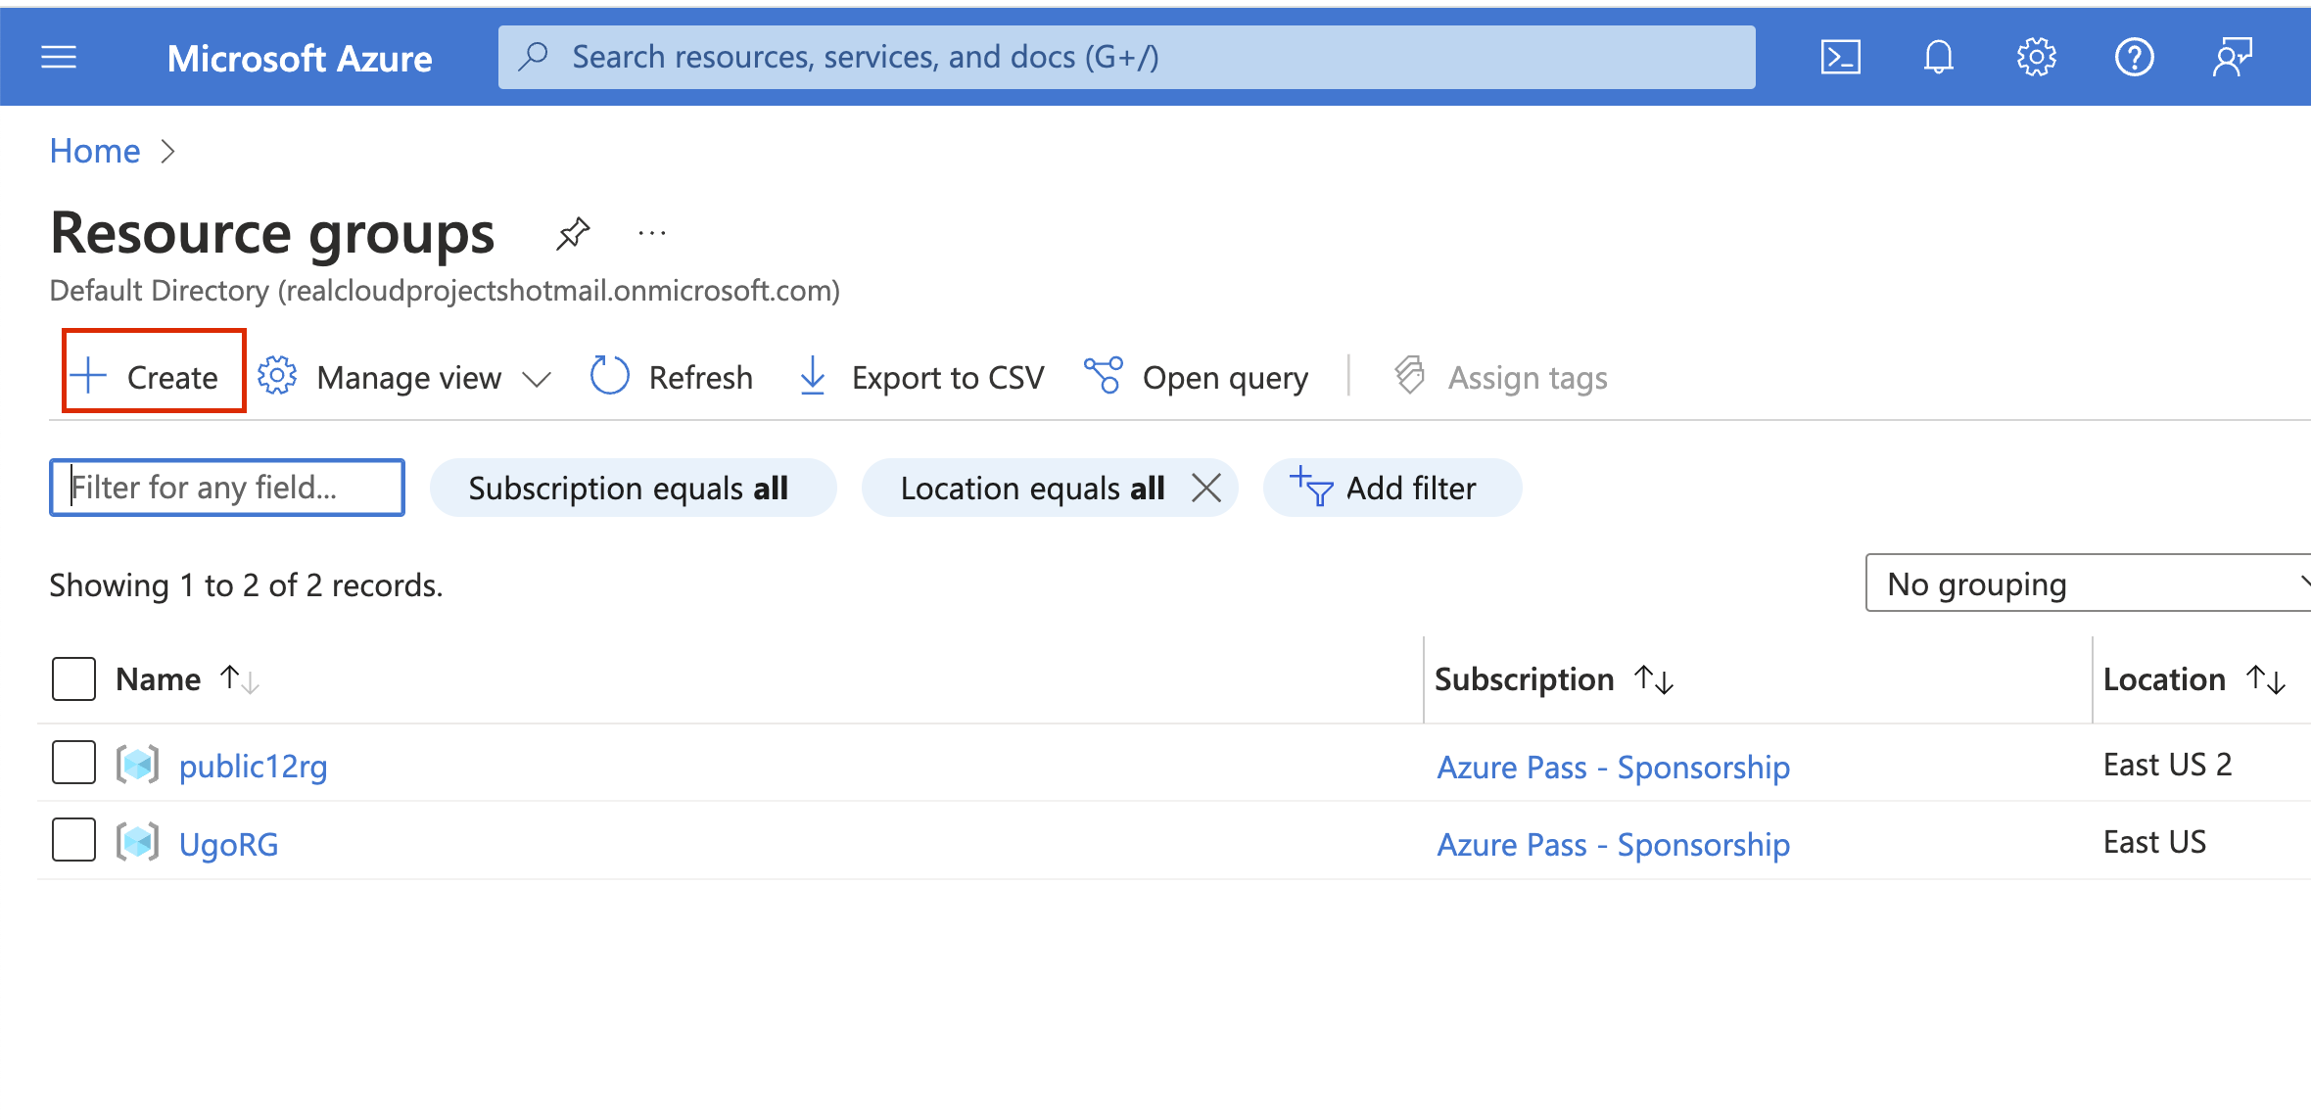
Task: Open the hamburger portal menu
Action: coord(59,58)
